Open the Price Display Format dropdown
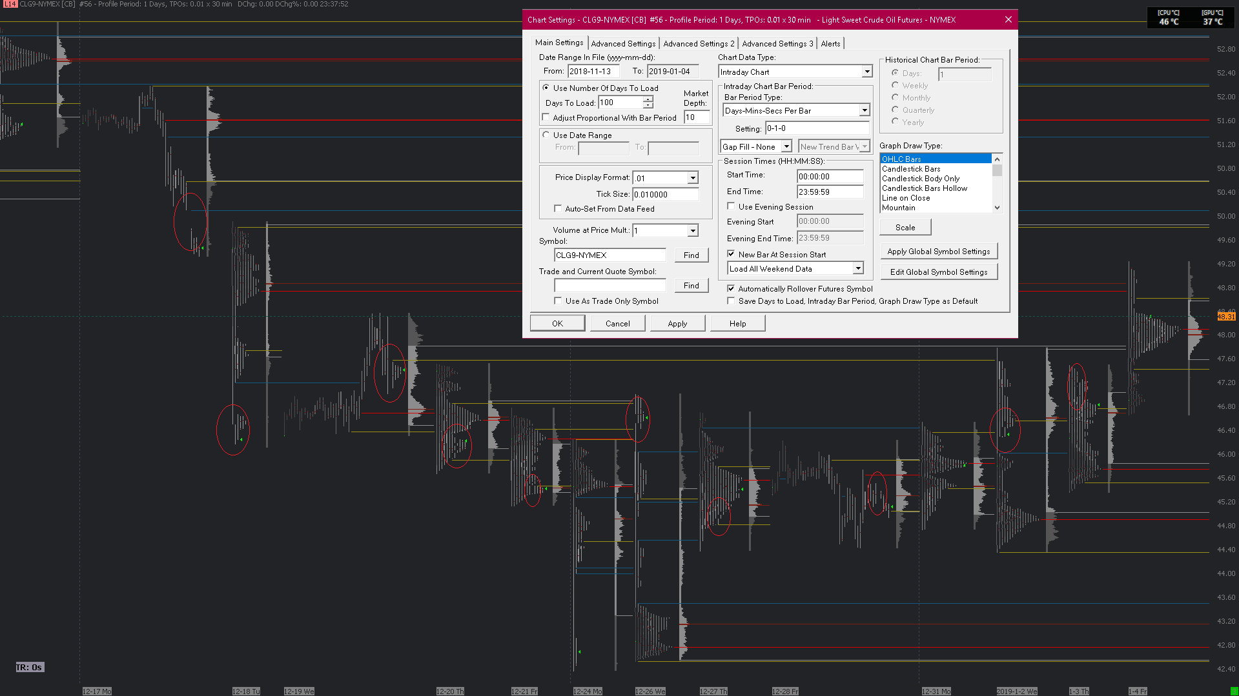Viewport: 1239px width, 696px height. (x=692, y=178)
